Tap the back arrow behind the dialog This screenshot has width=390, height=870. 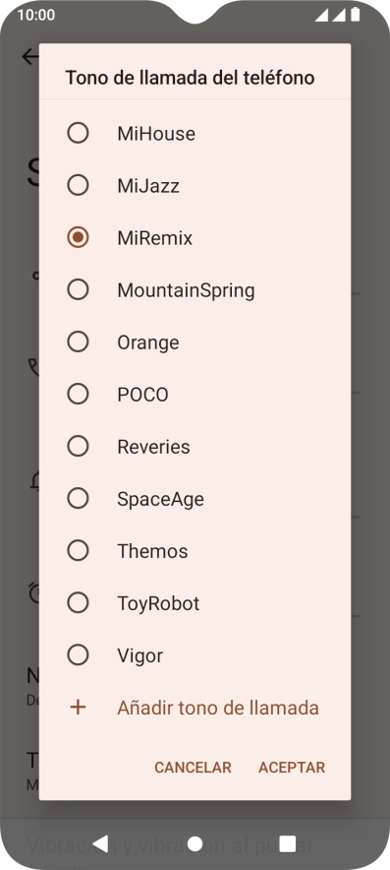[x=29, y=57]
